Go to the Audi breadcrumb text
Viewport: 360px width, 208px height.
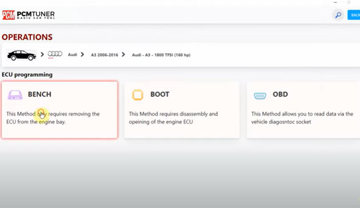(x=72, y=55)
